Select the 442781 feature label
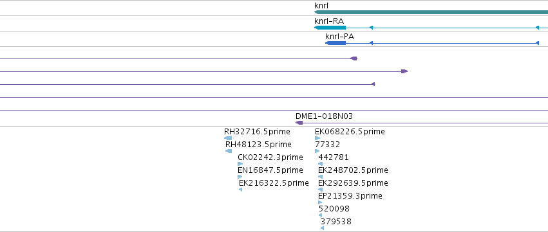This screenshot has width=548, height=232. coord(334,157)
